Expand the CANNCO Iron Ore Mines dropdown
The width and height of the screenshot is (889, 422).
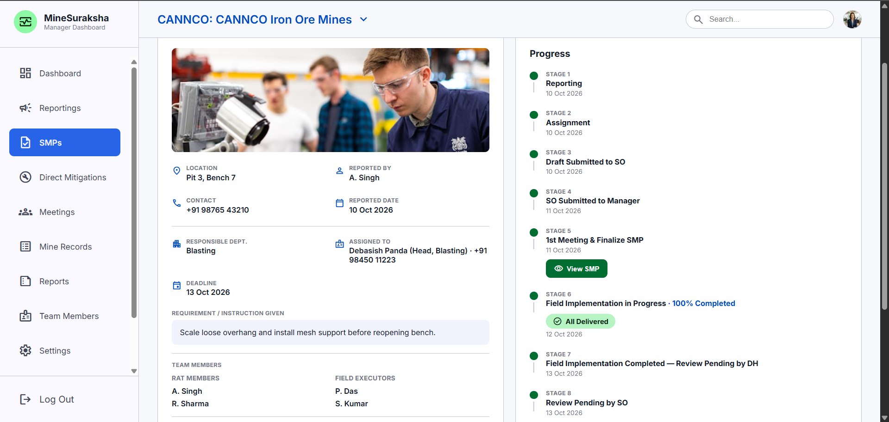click(x=363, y=19)
